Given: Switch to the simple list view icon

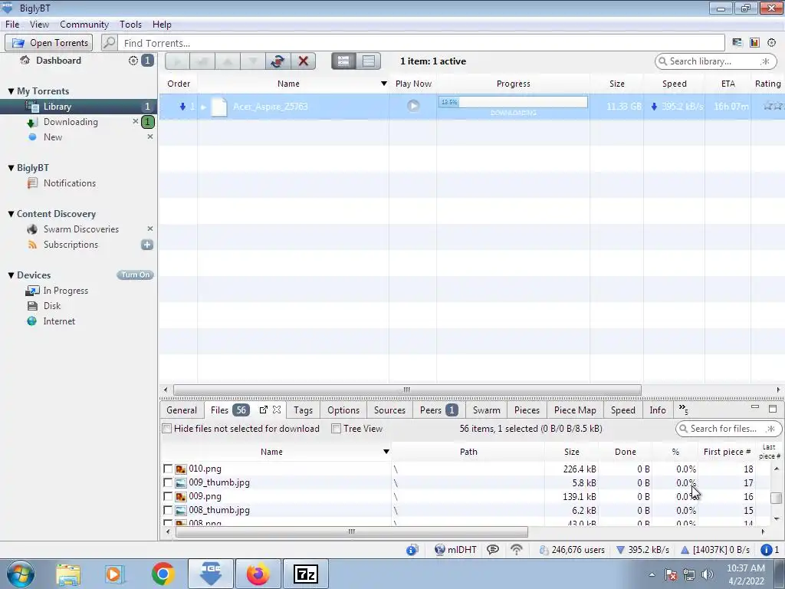Looking at the screenshot, I should [x=369, y=61].
